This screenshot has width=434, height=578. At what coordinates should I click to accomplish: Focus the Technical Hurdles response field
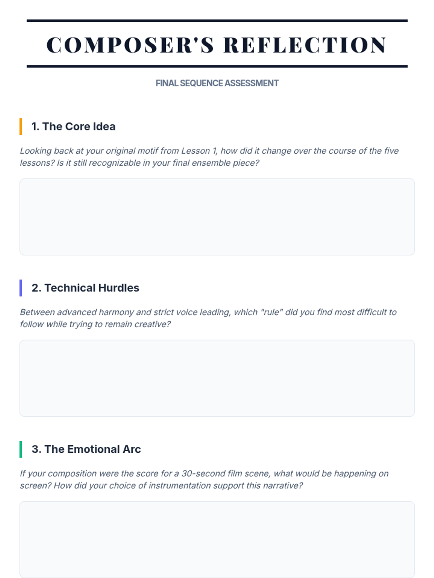click(217, 378)
